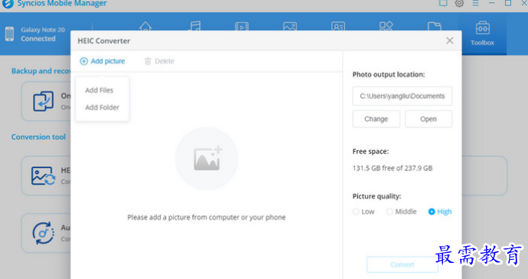Screen dimensions: 528x279
Task: Click the Delete trash icon
Action: coord(148,61)
